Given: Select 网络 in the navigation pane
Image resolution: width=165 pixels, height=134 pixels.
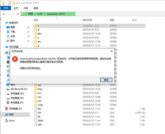Looking at the screenshot, I should coord(12,114).
